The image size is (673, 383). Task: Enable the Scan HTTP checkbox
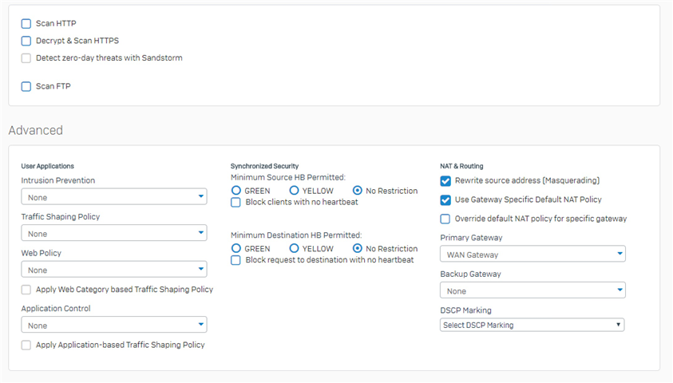26,24
